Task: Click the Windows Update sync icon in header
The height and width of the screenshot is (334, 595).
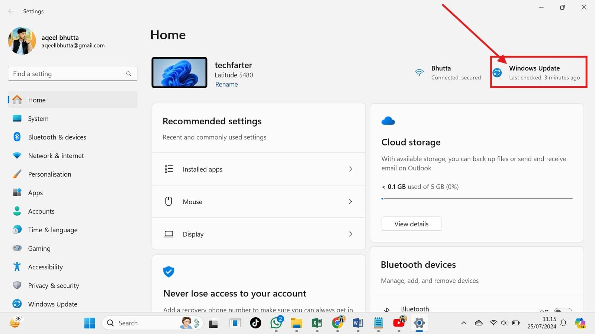Action: [x=497, y=73]
